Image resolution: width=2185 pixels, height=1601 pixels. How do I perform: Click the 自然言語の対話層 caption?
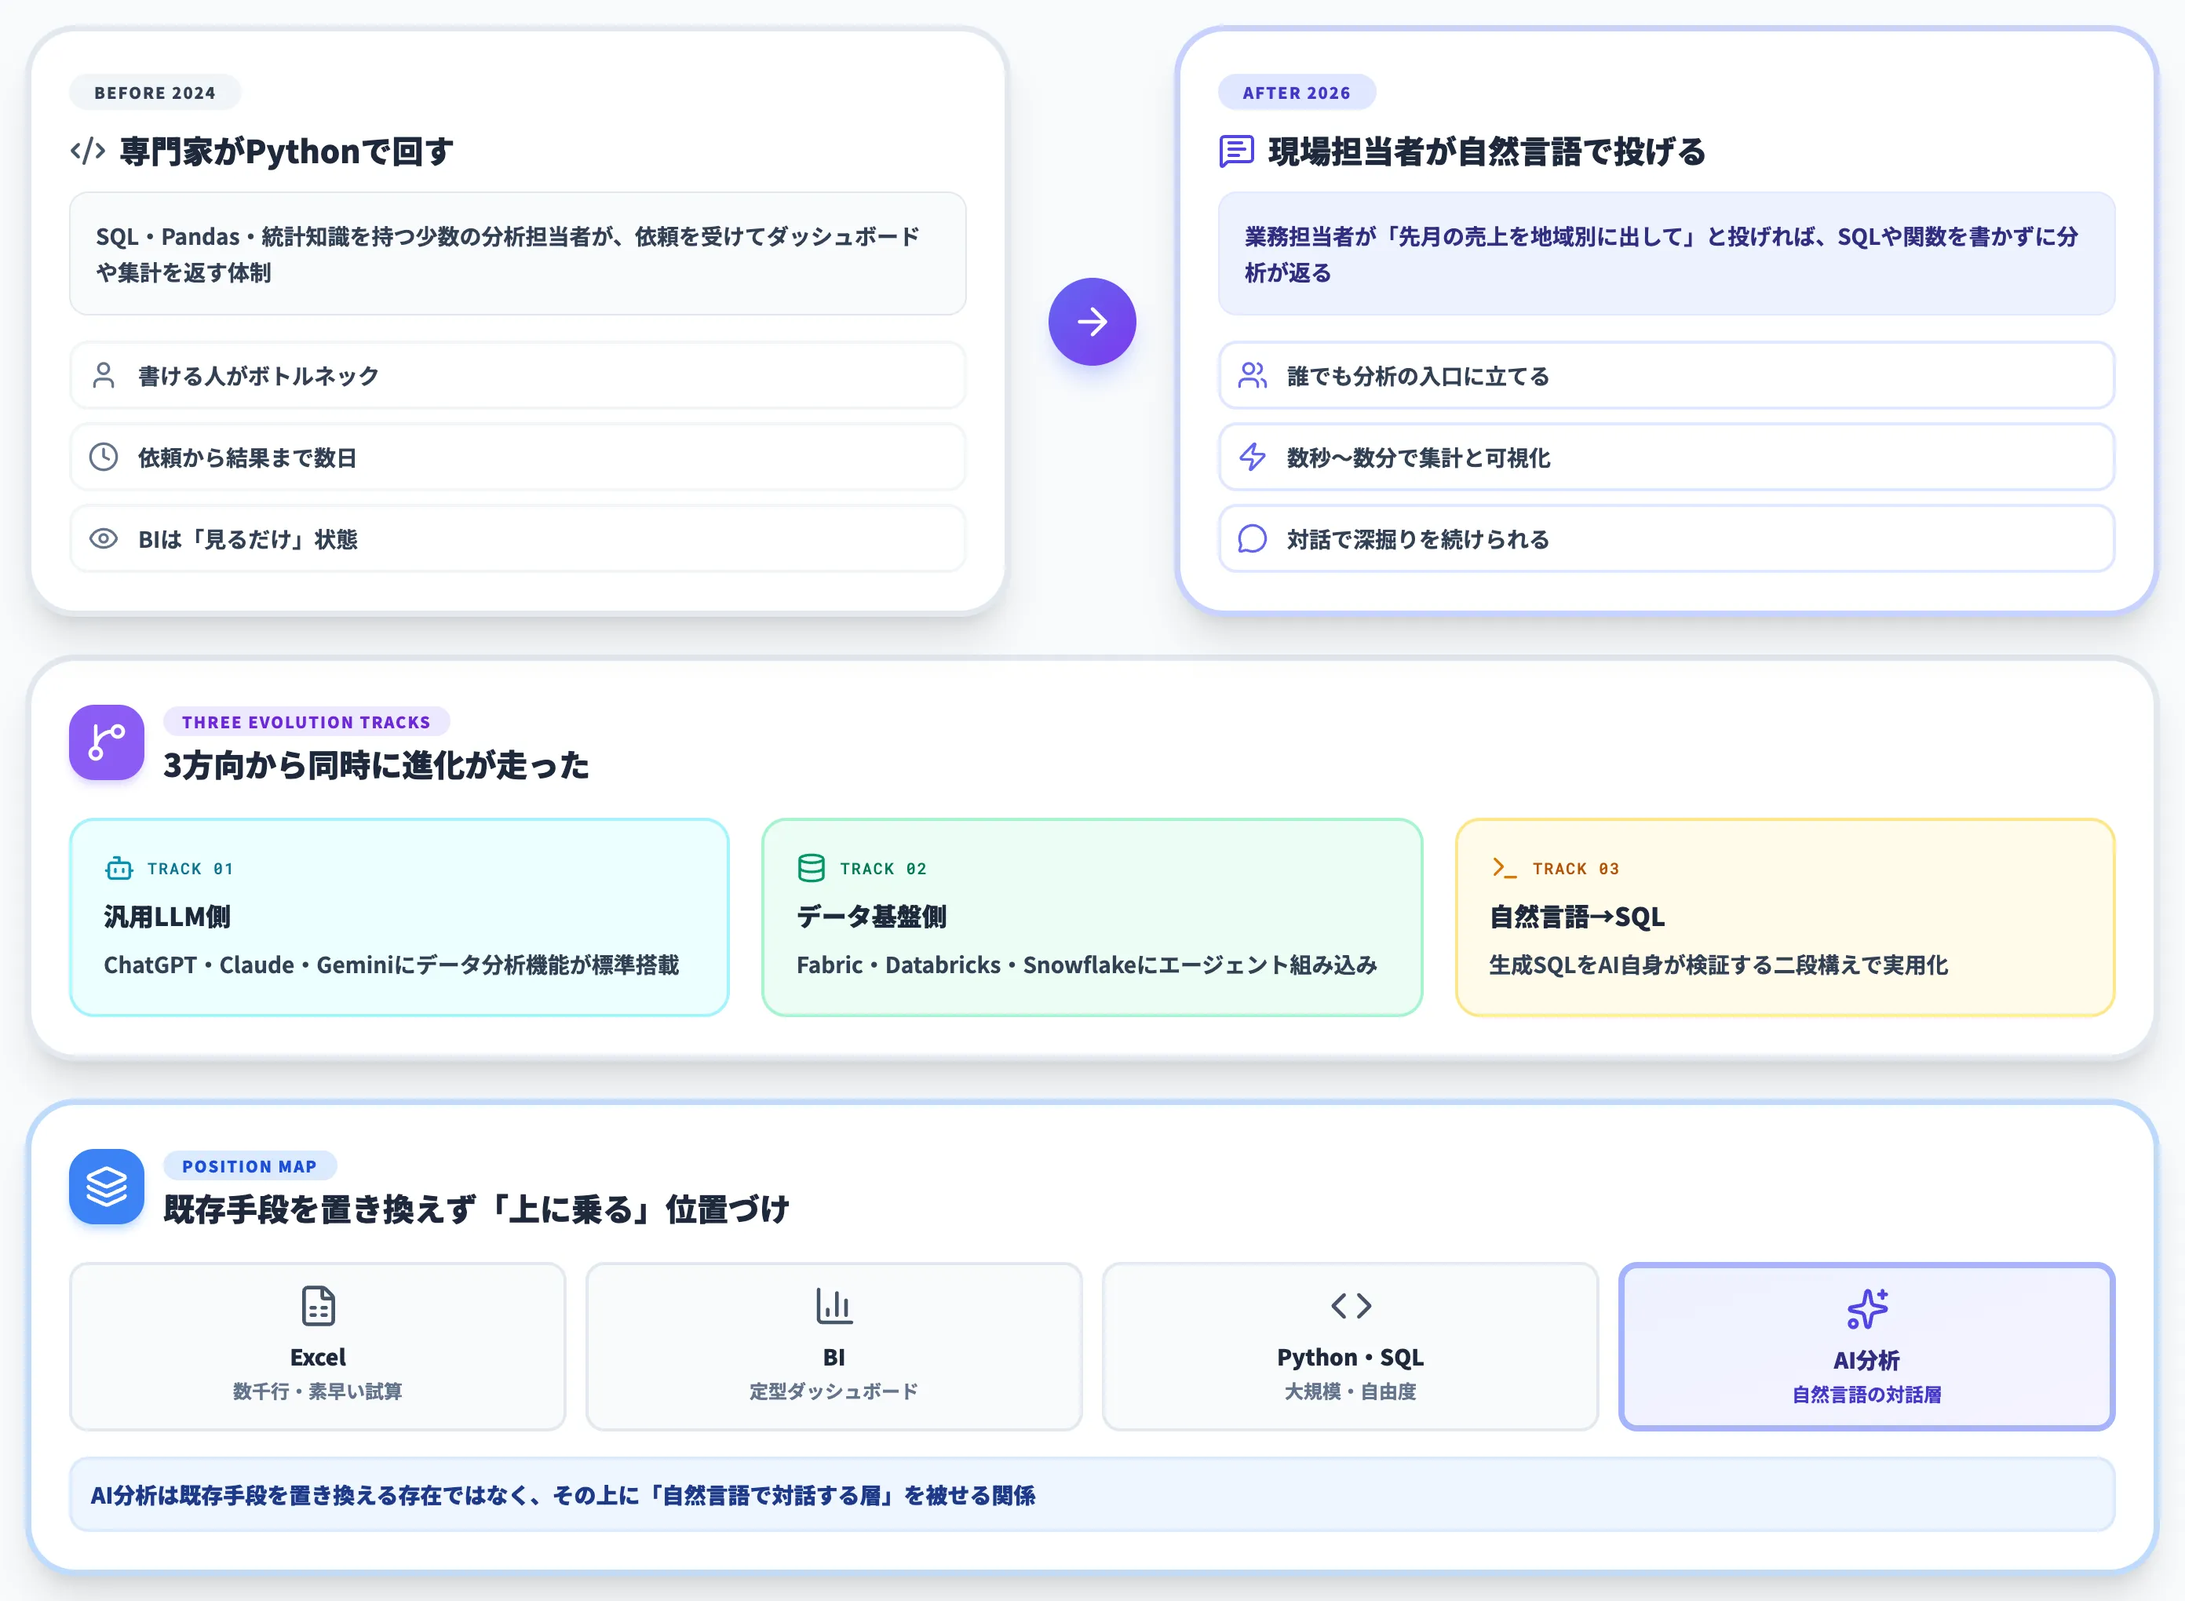(x=1867, y=1395)
